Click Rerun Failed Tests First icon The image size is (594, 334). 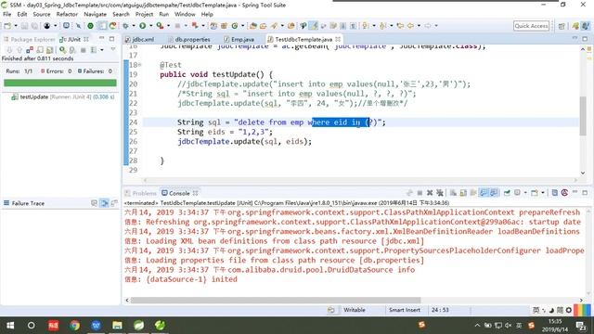(x=72, y=50)
